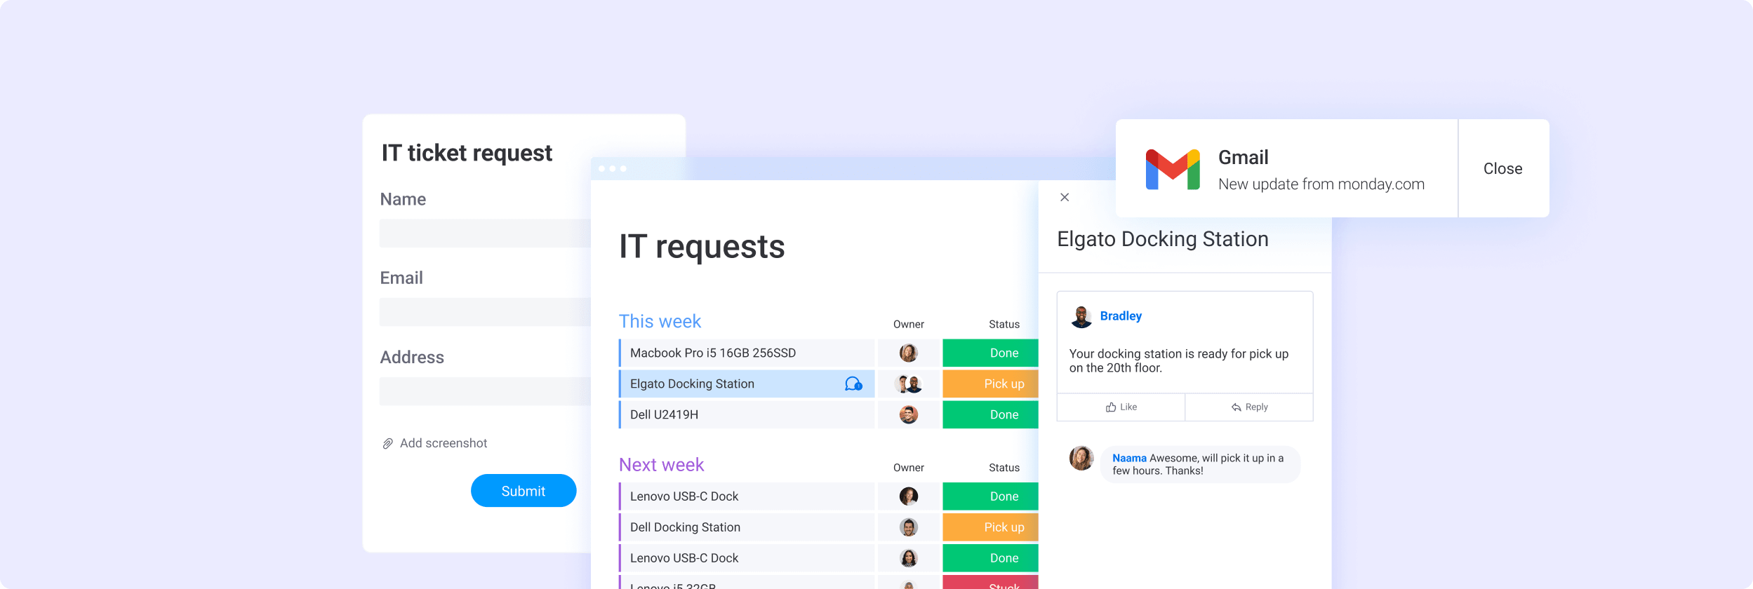Click the Reply arrow icon
This screenshot has height=589, width=1753.
click(1237, 407)
